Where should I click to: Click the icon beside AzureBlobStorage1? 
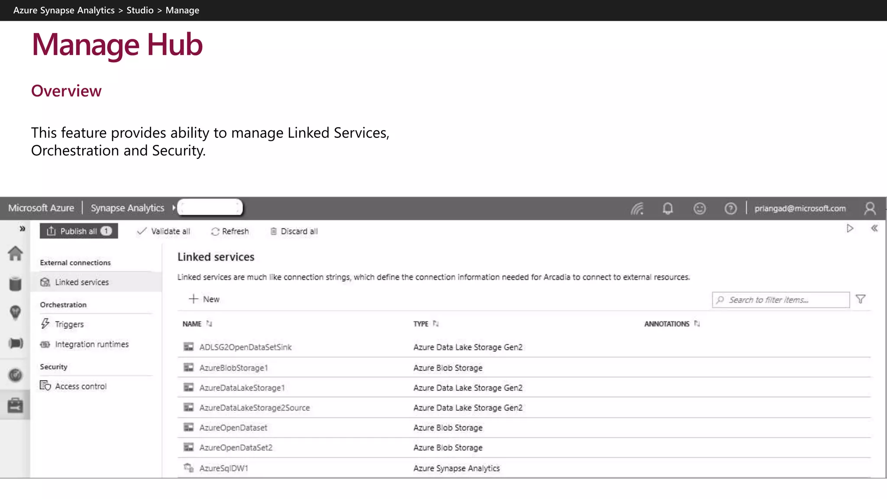(188, 367)
